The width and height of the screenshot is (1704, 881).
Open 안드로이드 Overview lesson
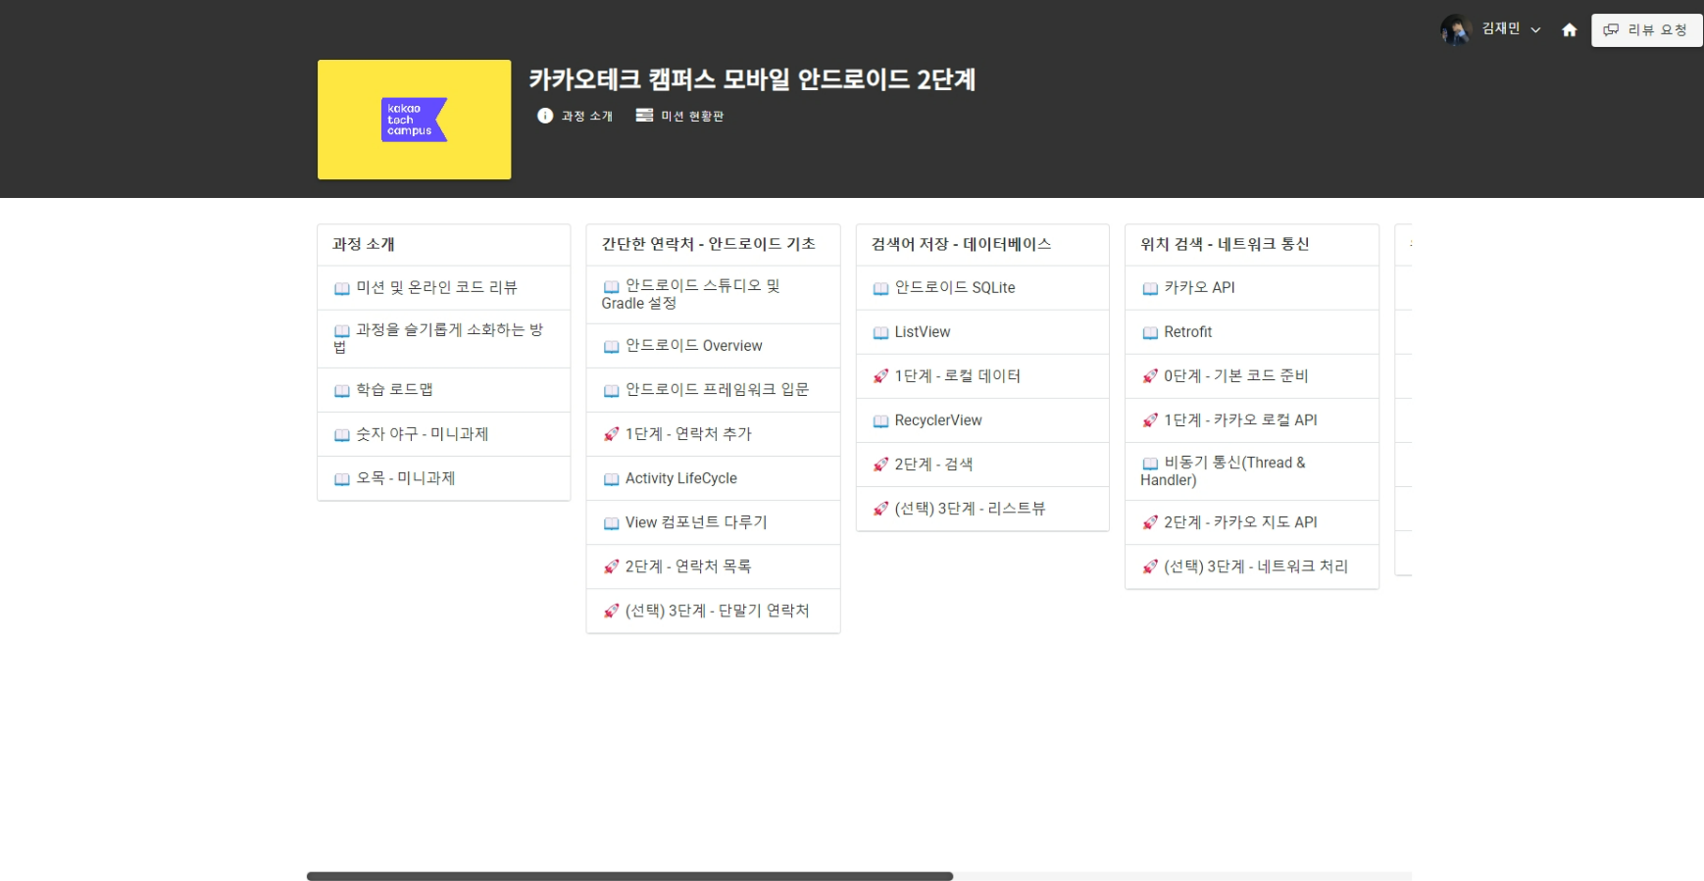(x=713, y=346)
